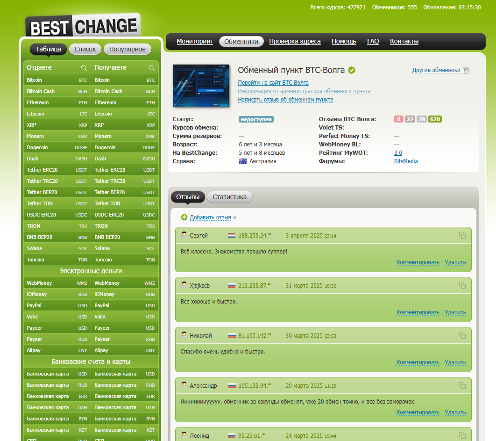The width and height of the screenshot is (496, 441).
Task: Click the user avatar icon next to Xjsjkscb
Action: tap(184, 285)
